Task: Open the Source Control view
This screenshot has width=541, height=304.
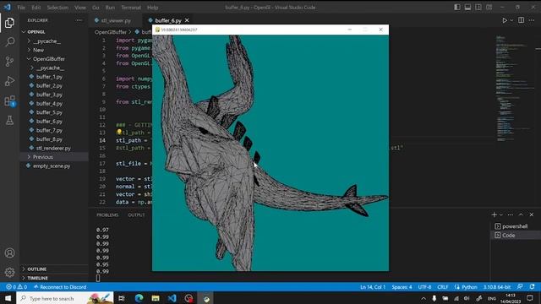Action: pyautogui.click(x=9, y=62)
